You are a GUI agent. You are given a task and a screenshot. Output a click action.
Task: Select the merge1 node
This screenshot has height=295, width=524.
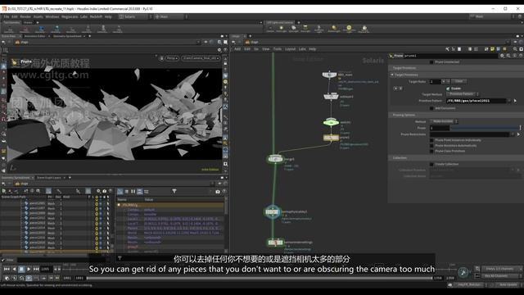tap(275, 159)
